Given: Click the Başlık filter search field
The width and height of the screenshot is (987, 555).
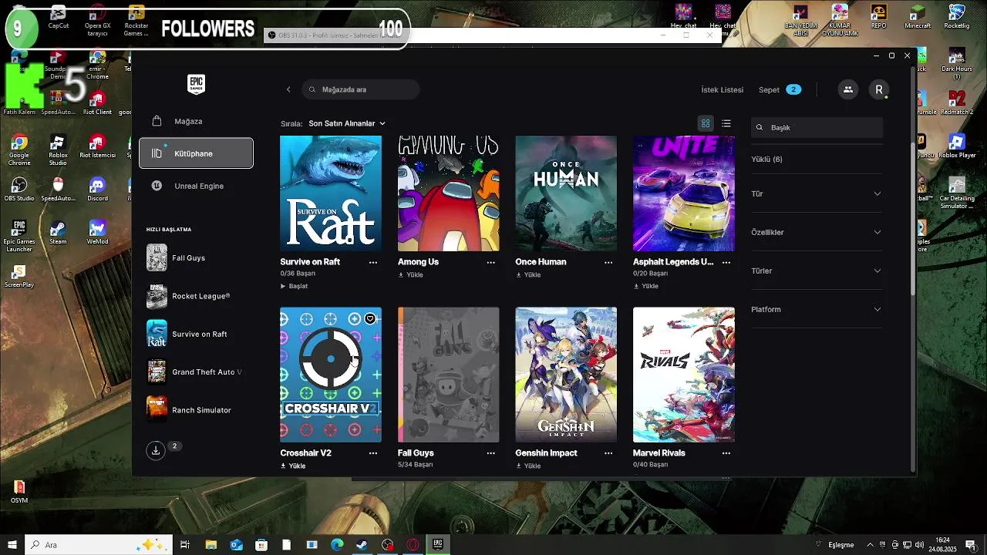Looking at the screenshot, I should pyautogui.click(x=817, y=127).
